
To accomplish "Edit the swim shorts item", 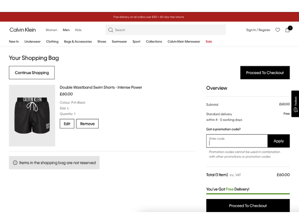I will point(67,124).
